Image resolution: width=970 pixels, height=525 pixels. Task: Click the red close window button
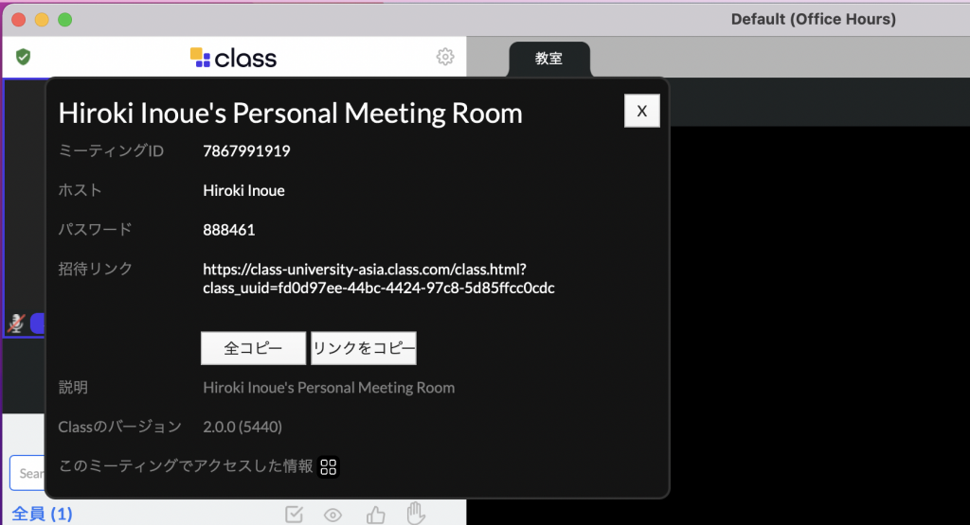coord(19,20)
